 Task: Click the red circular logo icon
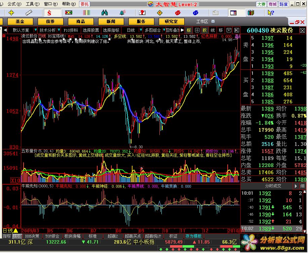(x=178, y=13)
